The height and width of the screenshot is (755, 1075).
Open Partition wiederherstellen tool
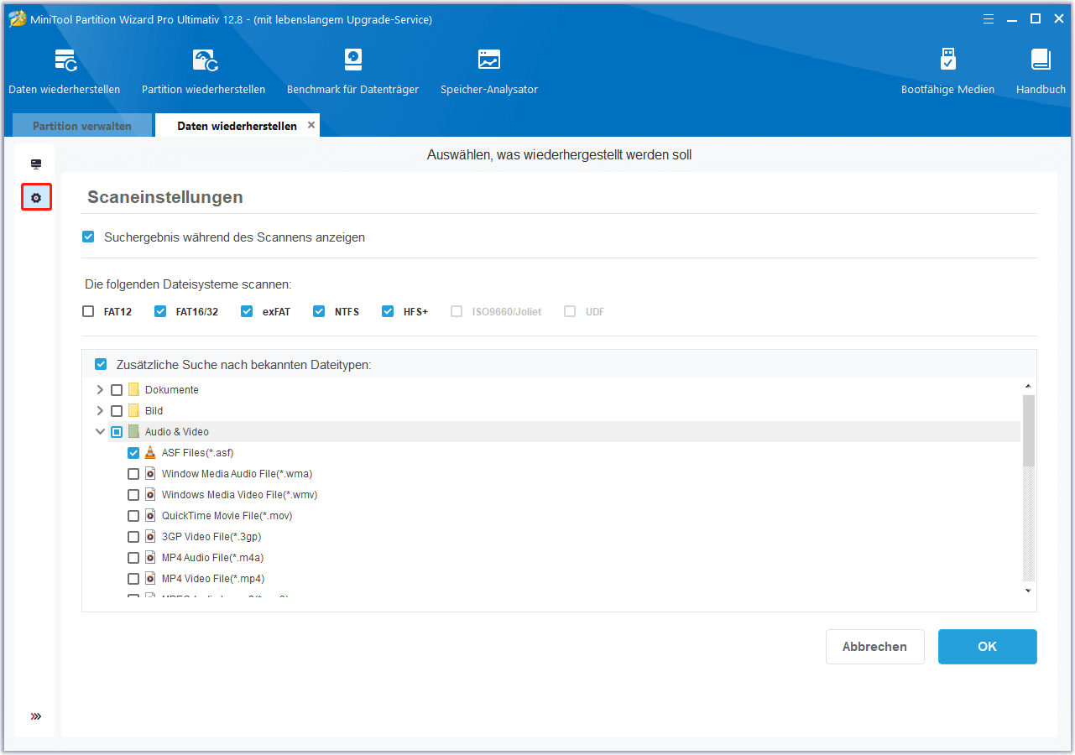(x=204, y=71)
